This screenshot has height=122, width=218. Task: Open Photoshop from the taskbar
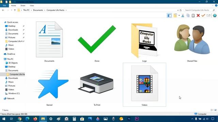[129, 119]
